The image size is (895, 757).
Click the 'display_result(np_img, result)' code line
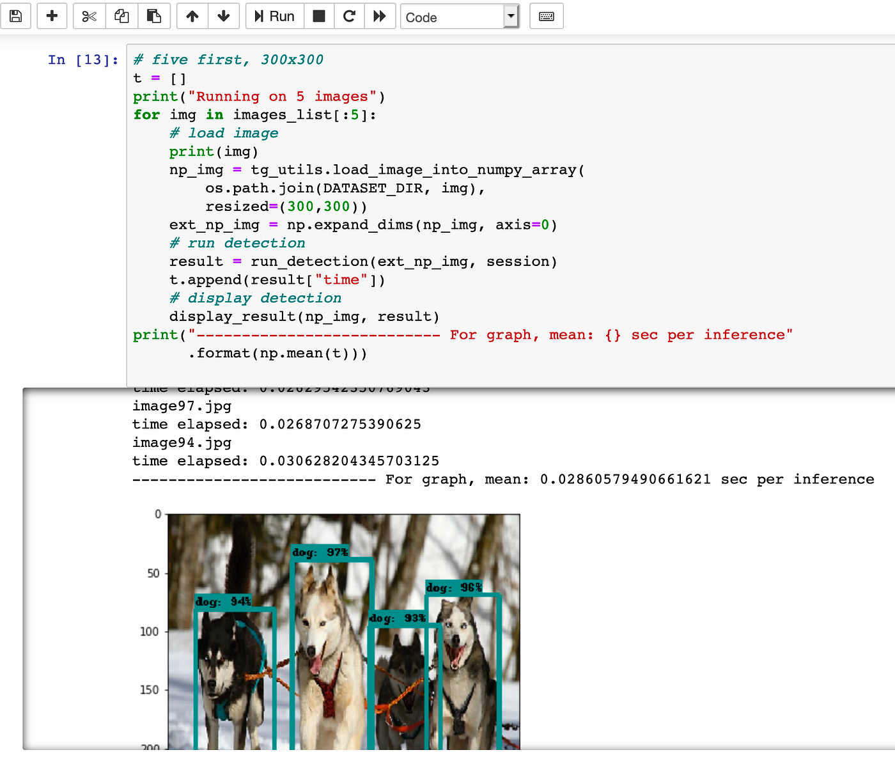click(x=304, y=317)
